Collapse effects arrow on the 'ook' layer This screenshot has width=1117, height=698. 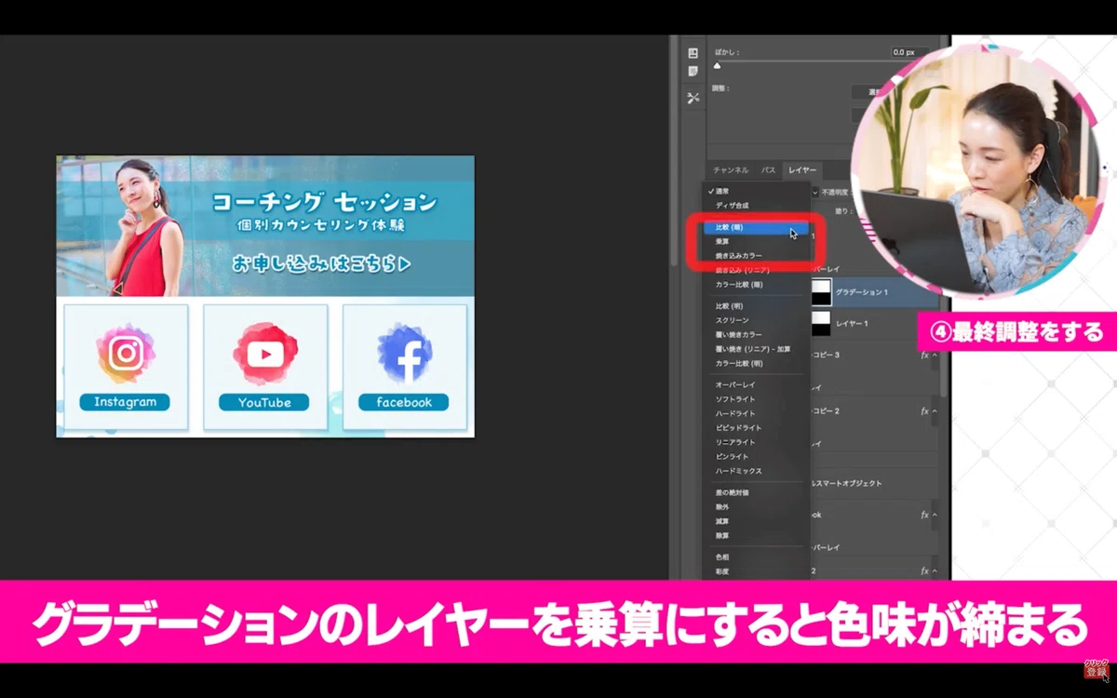pyautogui.click(x=935, y=515)
